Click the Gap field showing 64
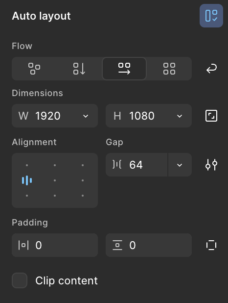This screenshot has height=303, width=228. point(137,165)
